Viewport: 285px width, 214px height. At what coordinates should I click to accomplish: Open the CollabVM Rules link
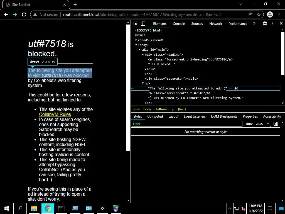pyautogui.click(x=55, y=114)
